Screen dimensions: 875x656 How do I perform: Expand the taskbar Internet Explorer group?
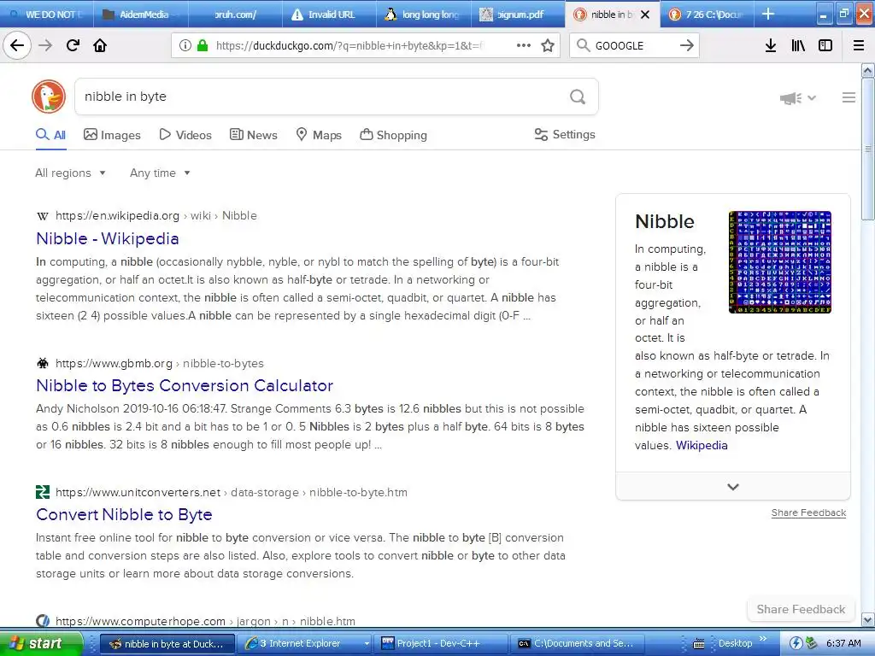[x=367, y=644]
